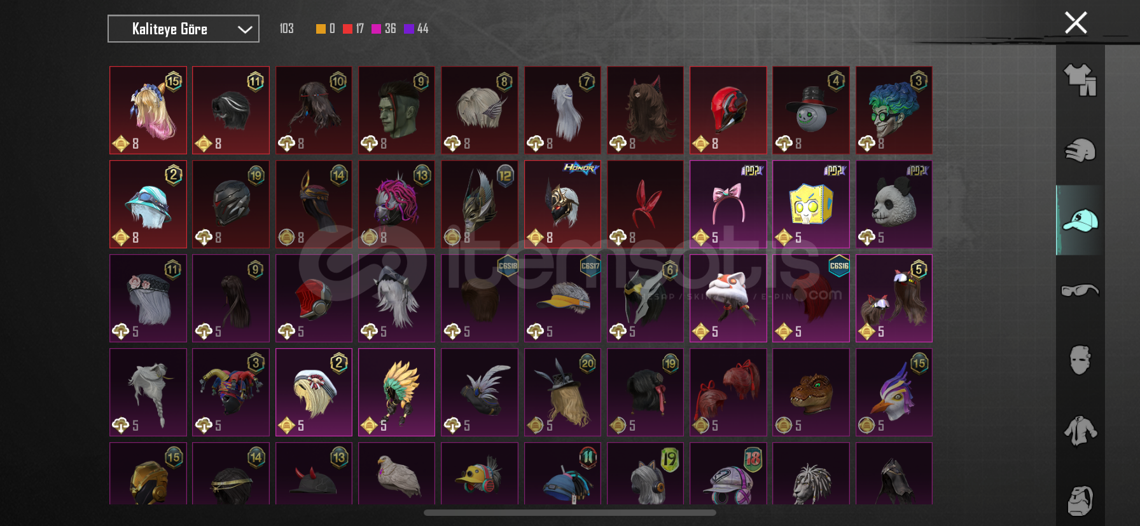Image resolution: width=1140 pixels, height=526 pixels.
Task: Expand the Kaliteye Göre sort dropdown
Action: [x=183, y=29]
